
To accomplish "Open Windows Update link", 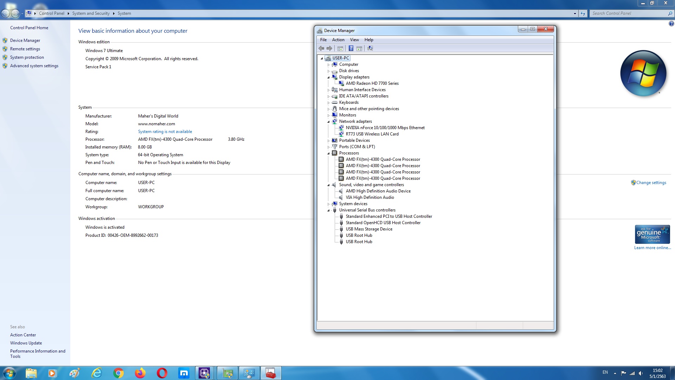I will tap(26, 343).
